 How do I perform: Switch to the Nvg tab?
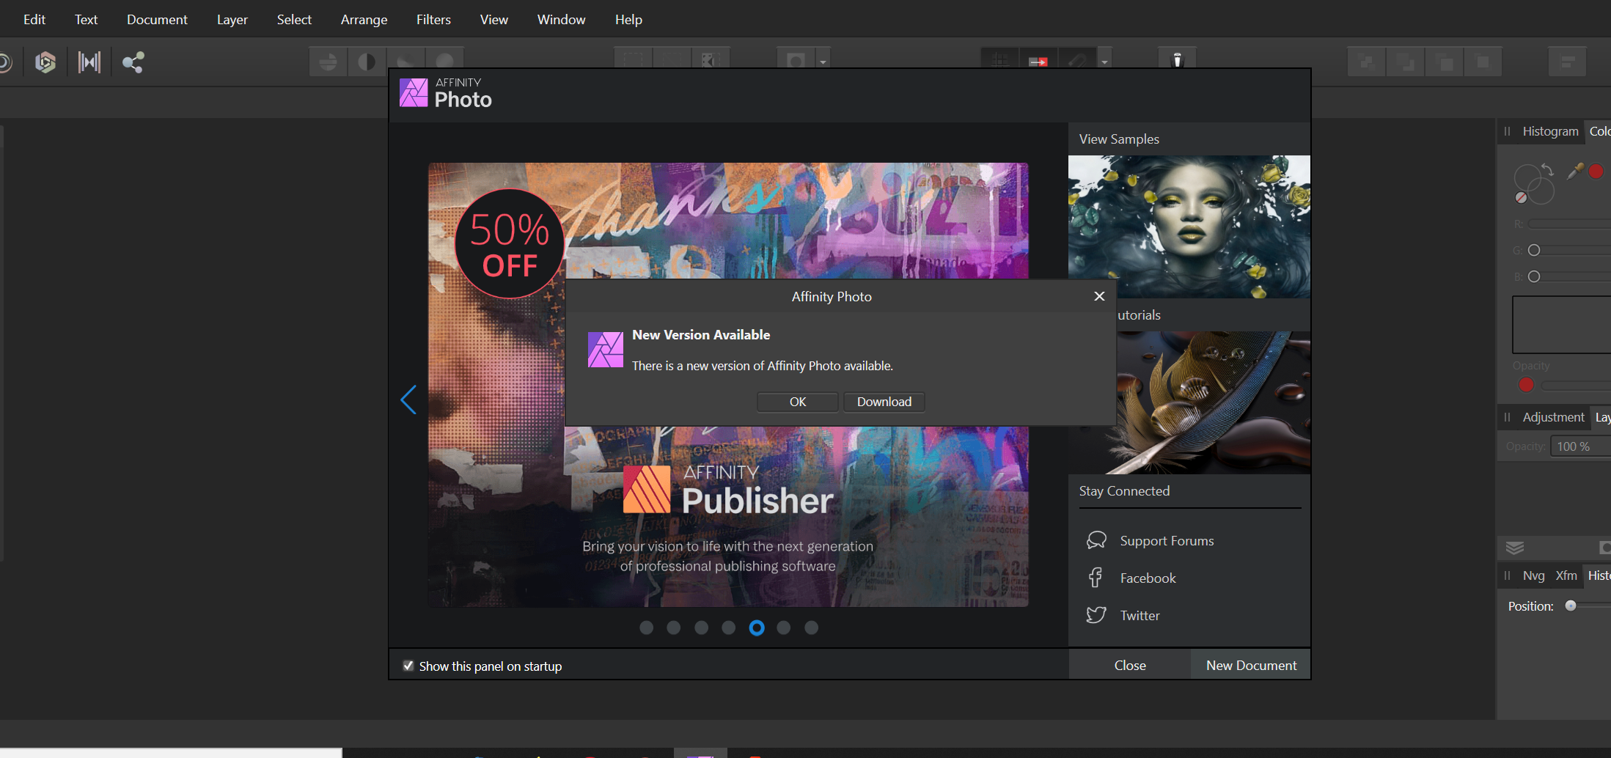(1533, 575)
